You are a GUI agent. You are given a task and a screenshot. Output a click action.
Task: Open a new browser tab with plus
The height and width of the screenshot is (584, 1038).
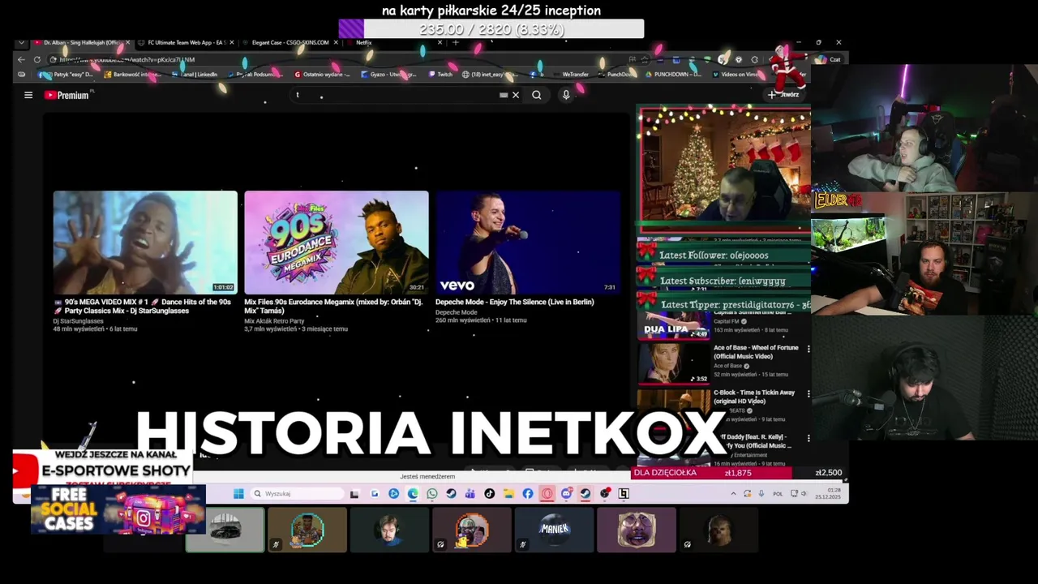click(x=455, y=42)
